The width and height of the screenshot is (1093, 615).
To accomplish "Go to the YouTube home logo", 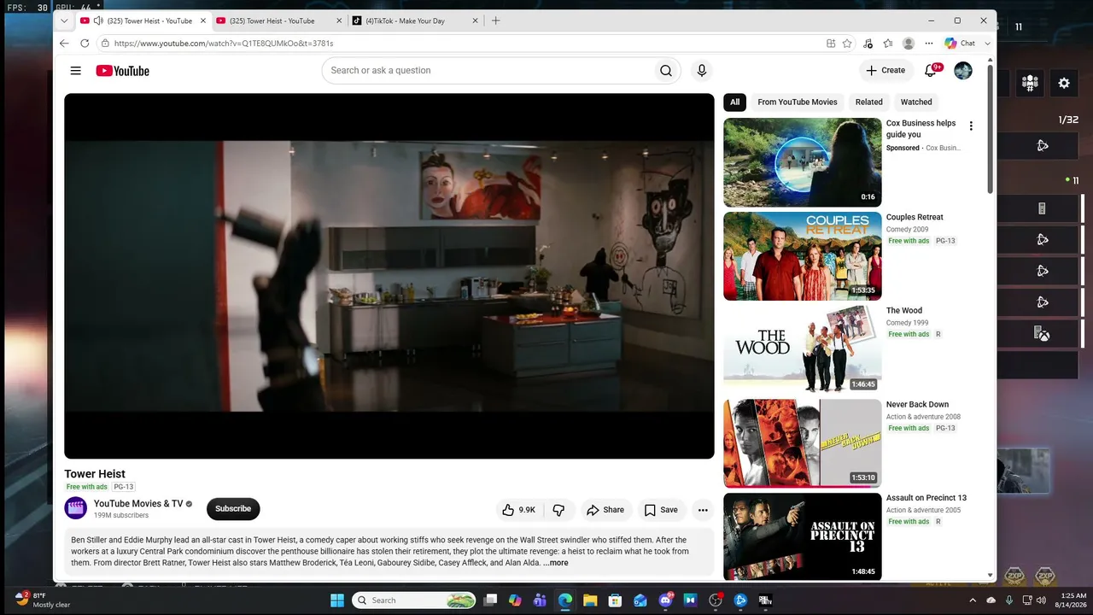I will (x=122, y=71).
